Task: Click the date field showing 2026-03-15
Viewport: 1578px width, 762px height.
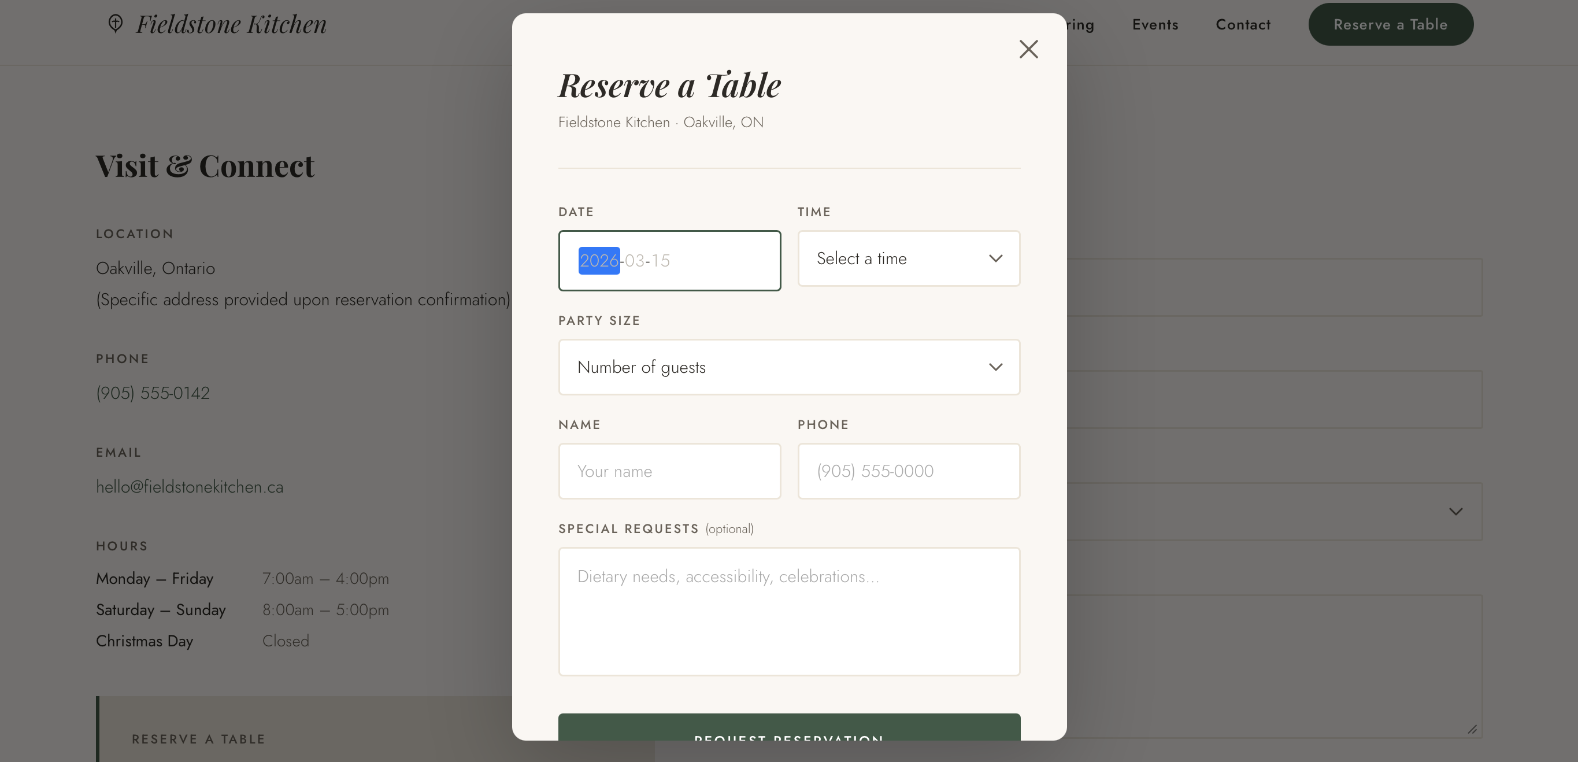Action: [x=669, y=260]
